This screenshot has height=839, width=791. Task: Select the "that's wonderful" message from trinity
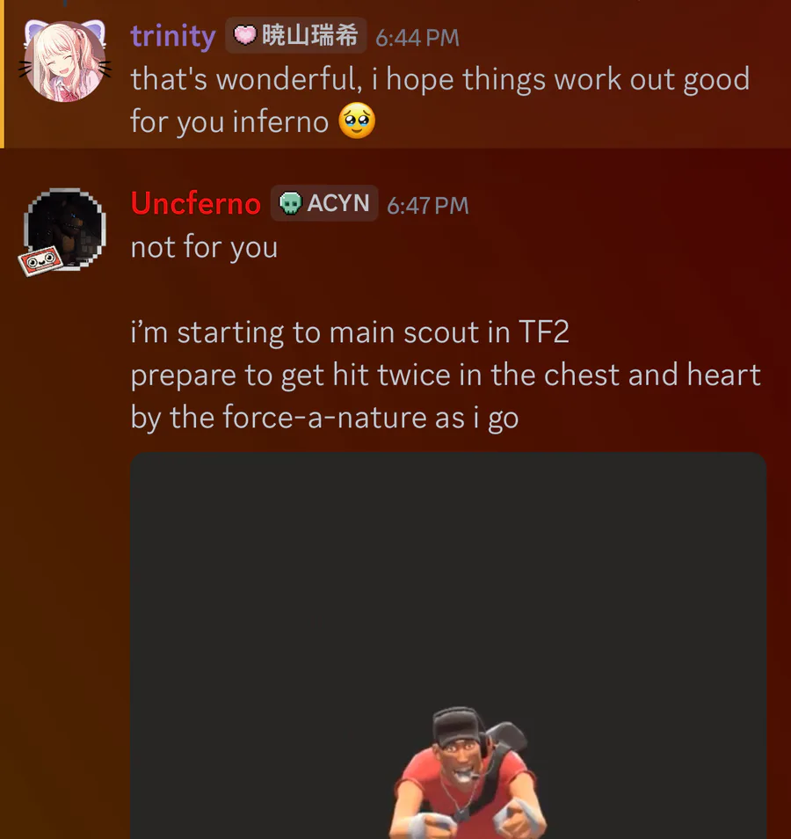pos(440,100)
